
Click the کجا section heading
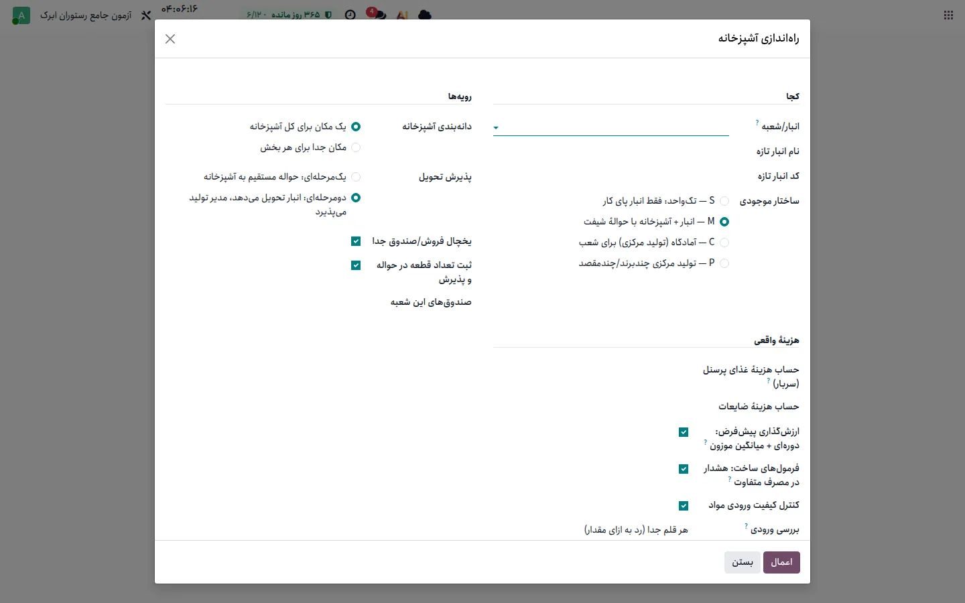click(793, 96)
